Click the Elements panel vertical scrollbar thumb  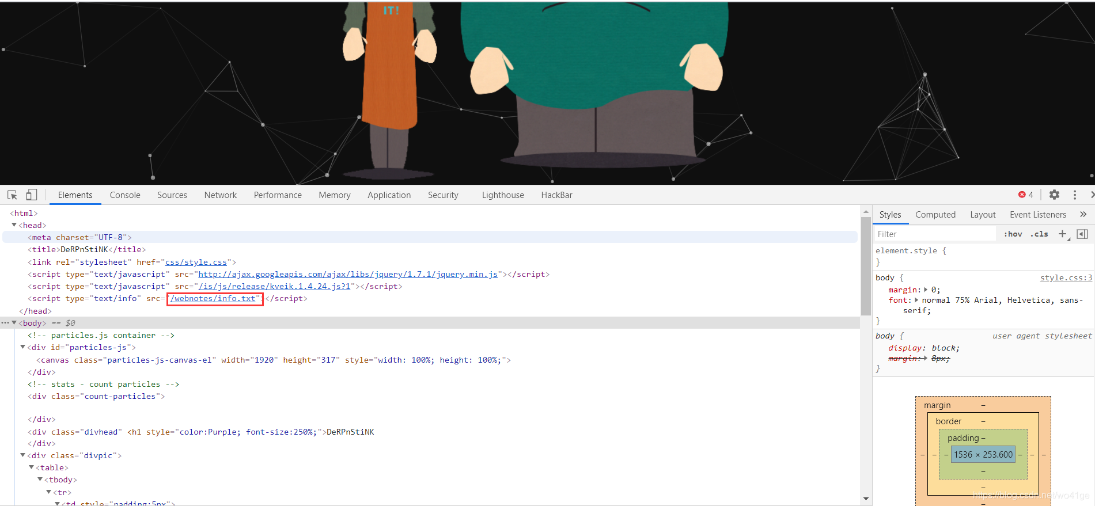tap(866, 266)
